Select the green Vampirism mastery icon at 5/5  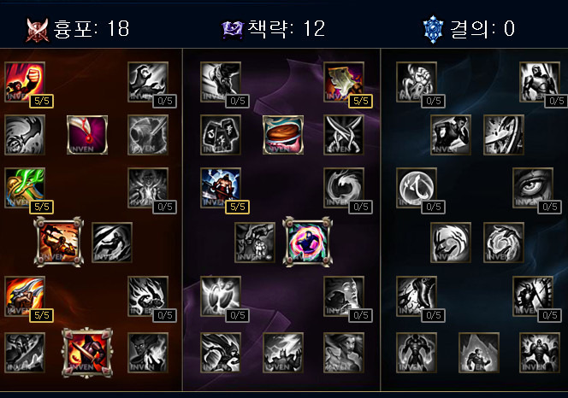point(25,188)
